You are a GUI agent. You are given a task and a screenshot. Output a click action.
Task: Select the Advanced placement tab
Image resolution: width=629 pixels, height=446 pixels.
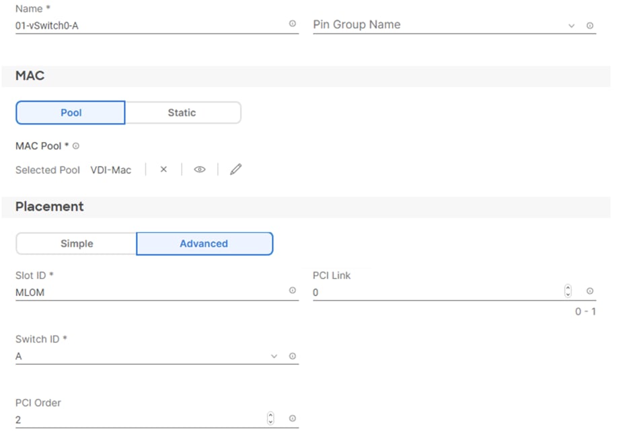coord(205,243)
